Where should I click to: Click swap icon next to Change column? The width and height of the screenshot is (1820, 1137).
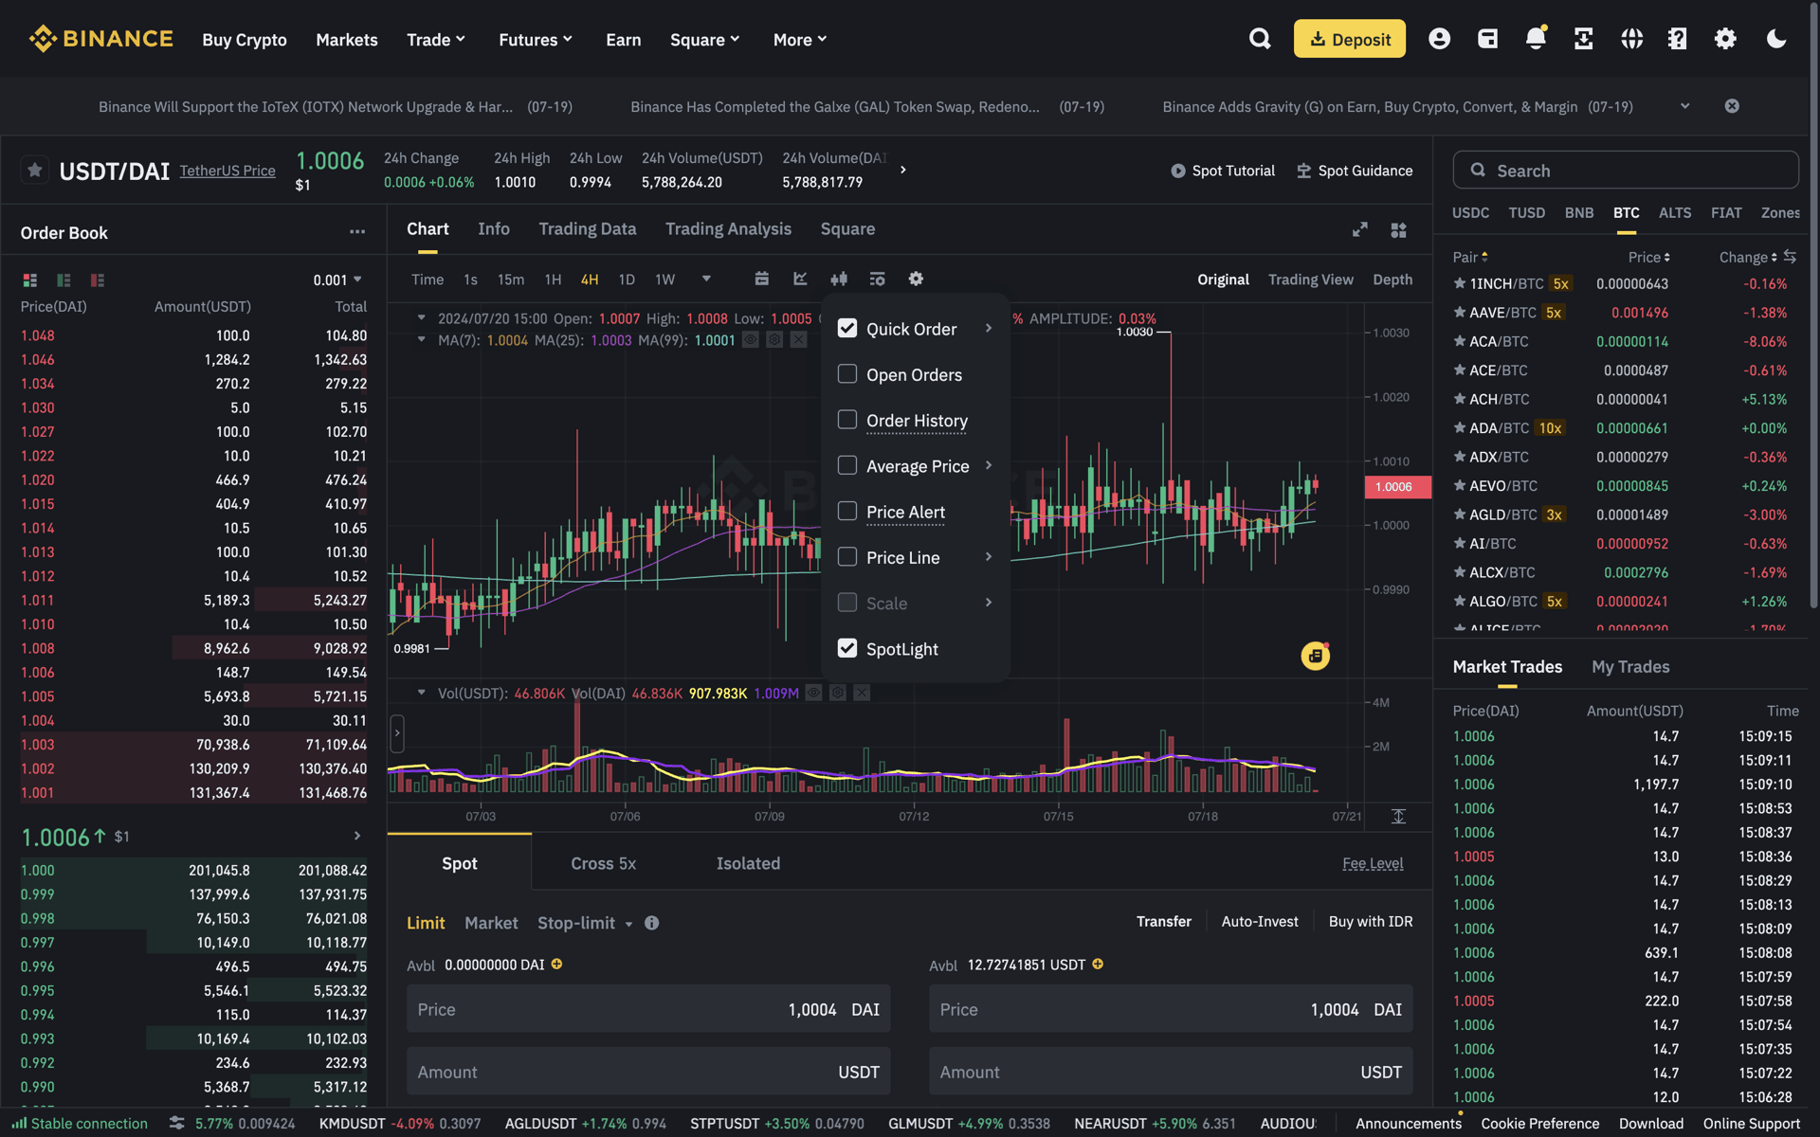coord(1790,257)
